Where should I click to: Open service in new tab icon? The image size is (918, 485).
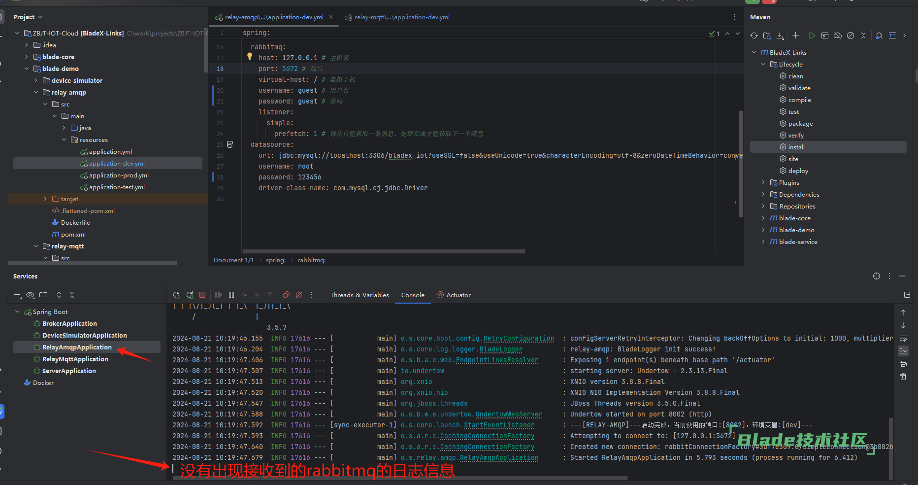coord(43,295)
